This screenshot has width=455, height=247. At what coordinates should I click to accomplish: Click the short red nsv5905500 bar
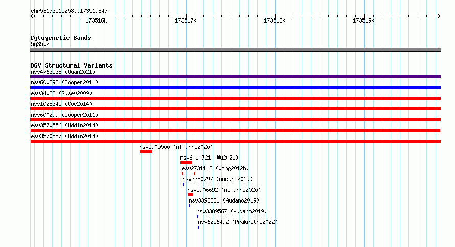tap(146, 152)
